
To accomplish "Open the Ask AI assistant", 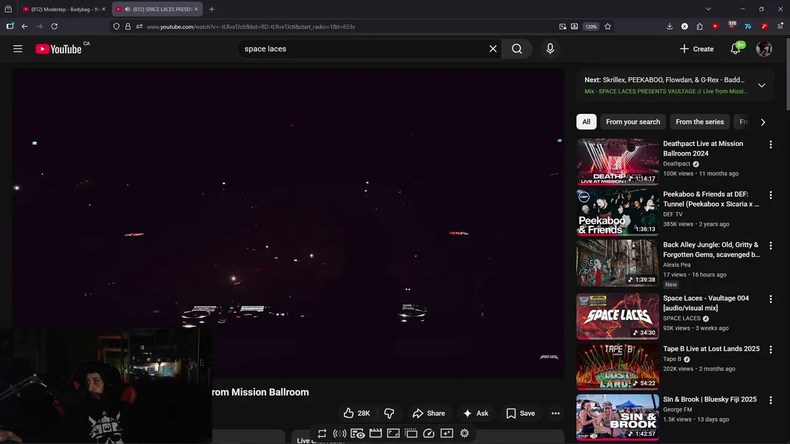I will (475, 413).
